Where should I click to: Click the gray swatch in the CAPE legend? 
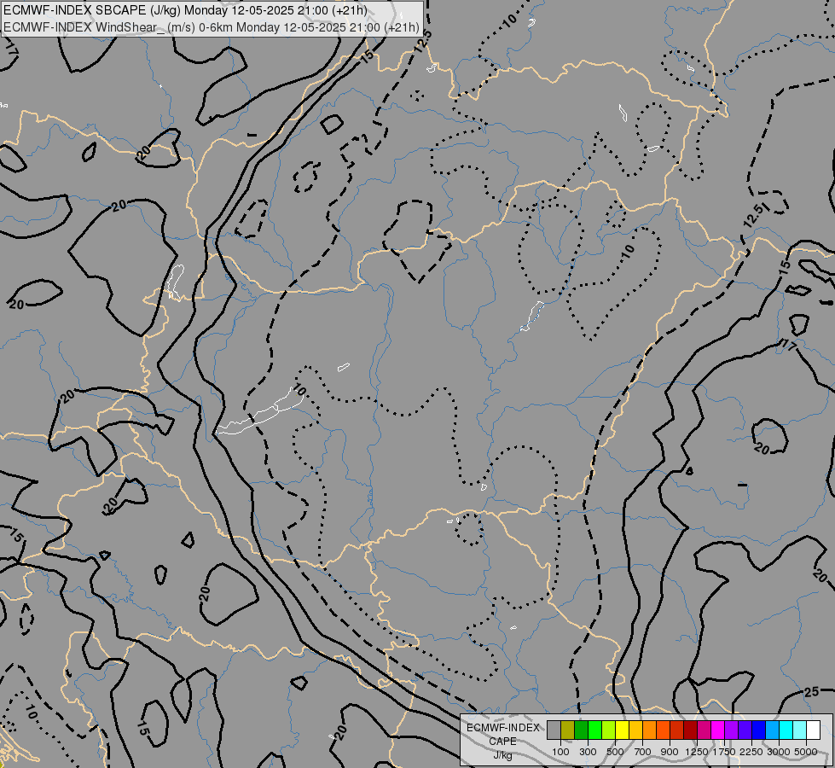[x=554, y=730]
